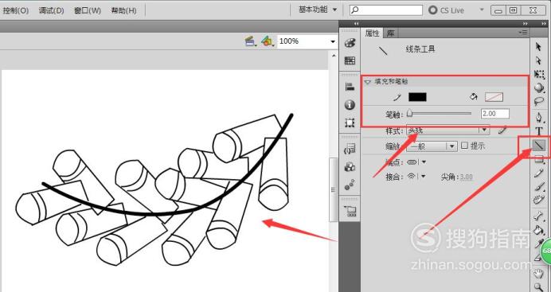Click the stage vertical scrollbar thumb
Image resolution: width=551 pixels, height=292 pixels.
point(333,189)
